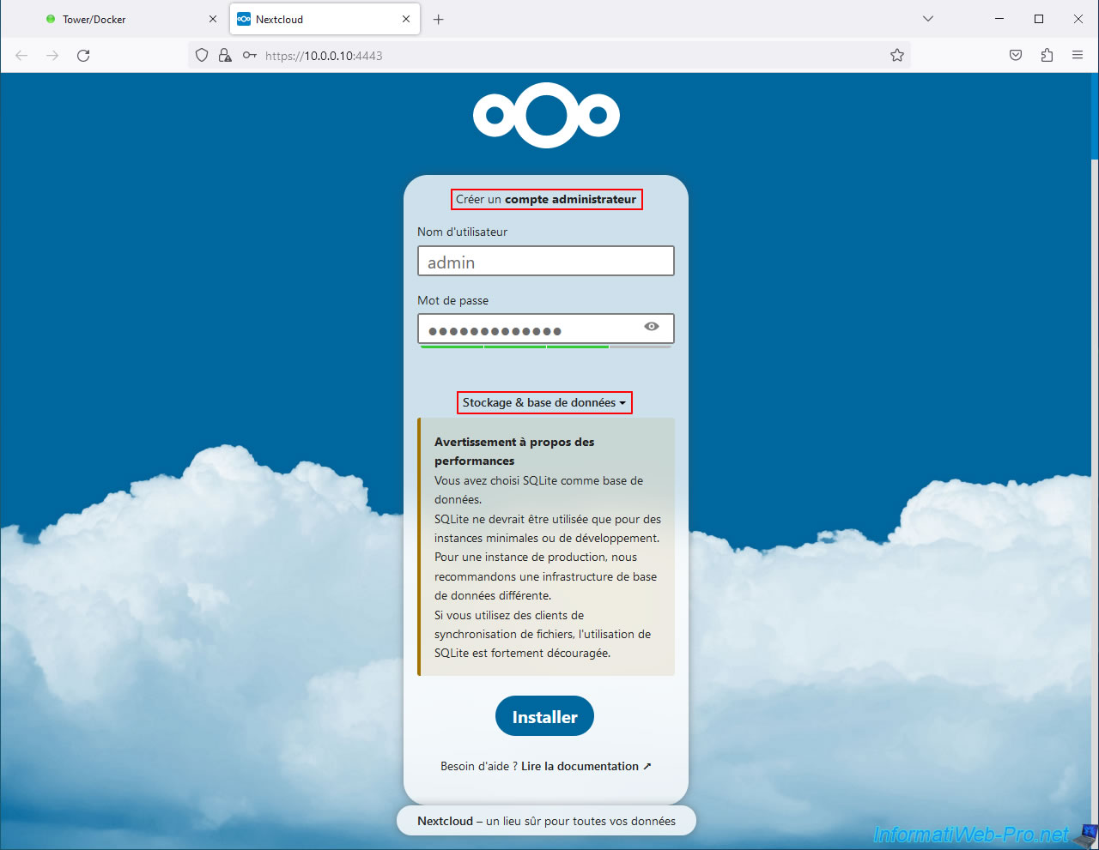Open the Firefox hamburger application menu
This screenshot has width=1099, height=850.
(x=1078, y=56)
